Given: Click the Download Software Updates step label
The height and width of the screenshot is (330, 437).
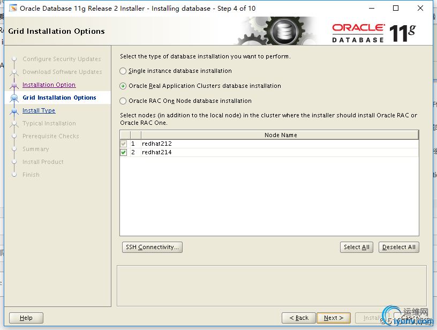Looking at the screenshot, I should (x=63, y=72).
